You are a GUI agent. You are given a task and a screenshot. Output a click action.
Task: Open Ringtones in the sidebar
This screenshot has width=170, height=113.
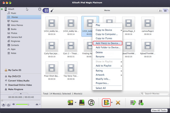pos(14,41)
